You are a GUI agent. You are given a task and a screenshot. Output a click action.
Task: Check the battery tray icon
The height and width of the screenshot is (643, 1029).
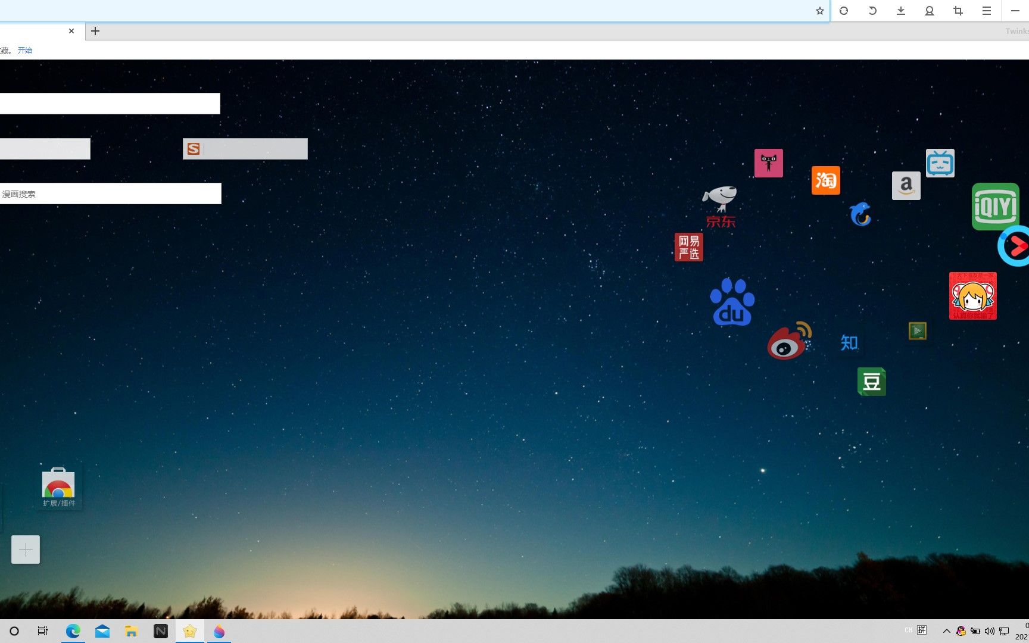coord(975,631)
